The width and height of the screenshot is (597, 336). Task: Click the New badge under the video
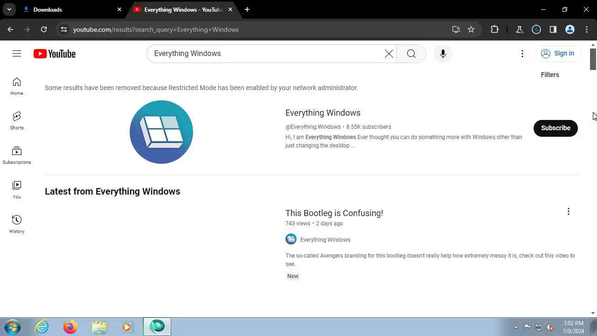(293, 276)
